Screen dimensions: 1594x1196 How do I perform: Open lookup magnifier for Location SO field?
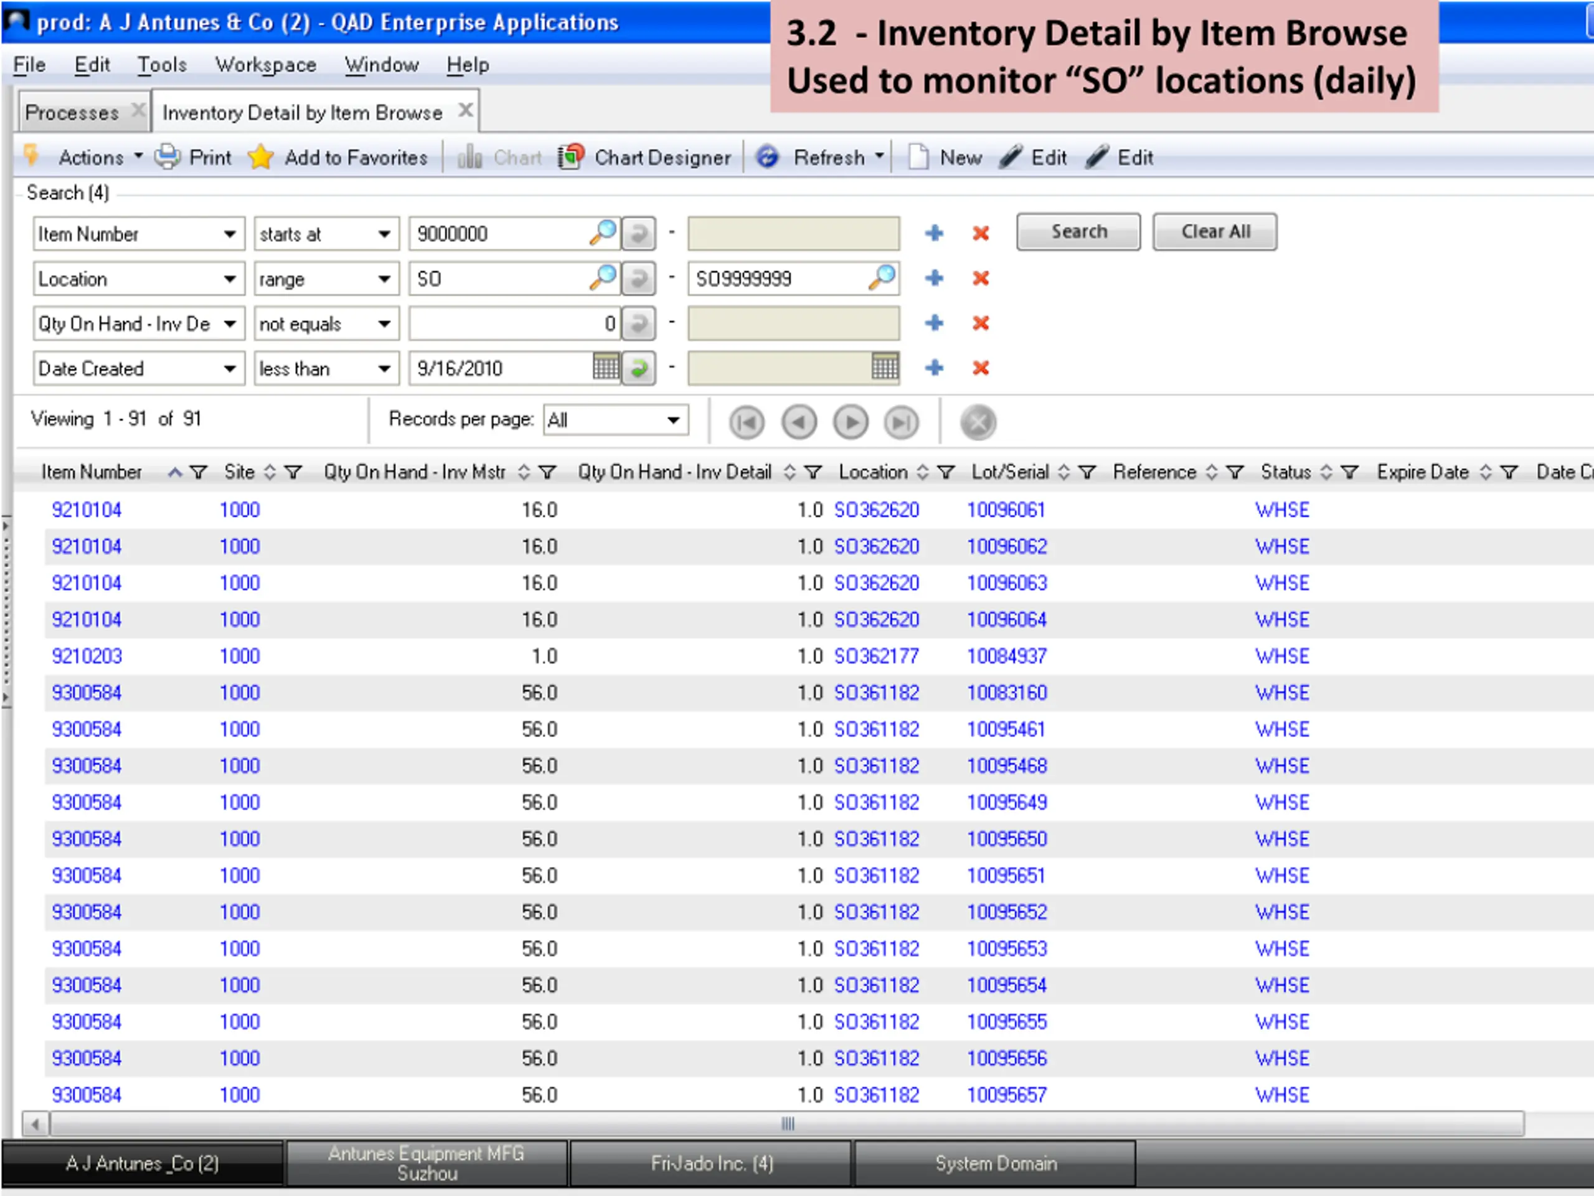click(x=603, y=278)
